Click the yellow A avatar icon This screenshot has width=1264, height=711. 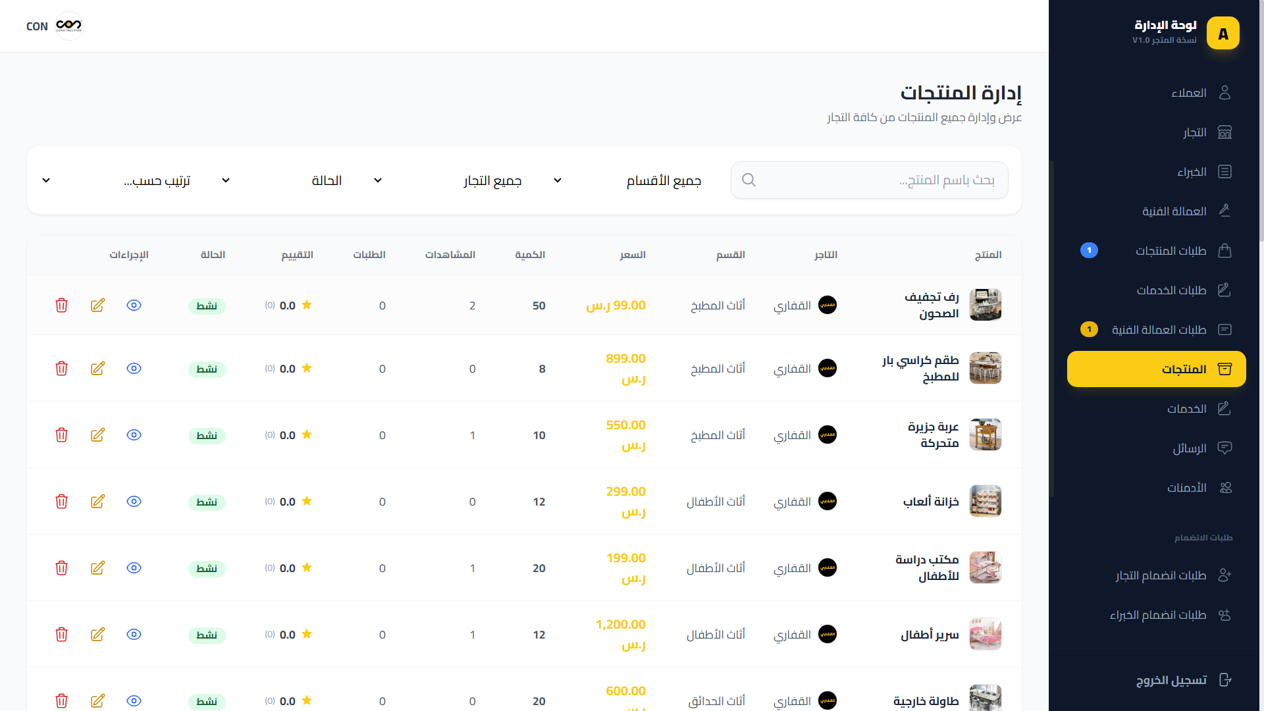(1223, 34)
